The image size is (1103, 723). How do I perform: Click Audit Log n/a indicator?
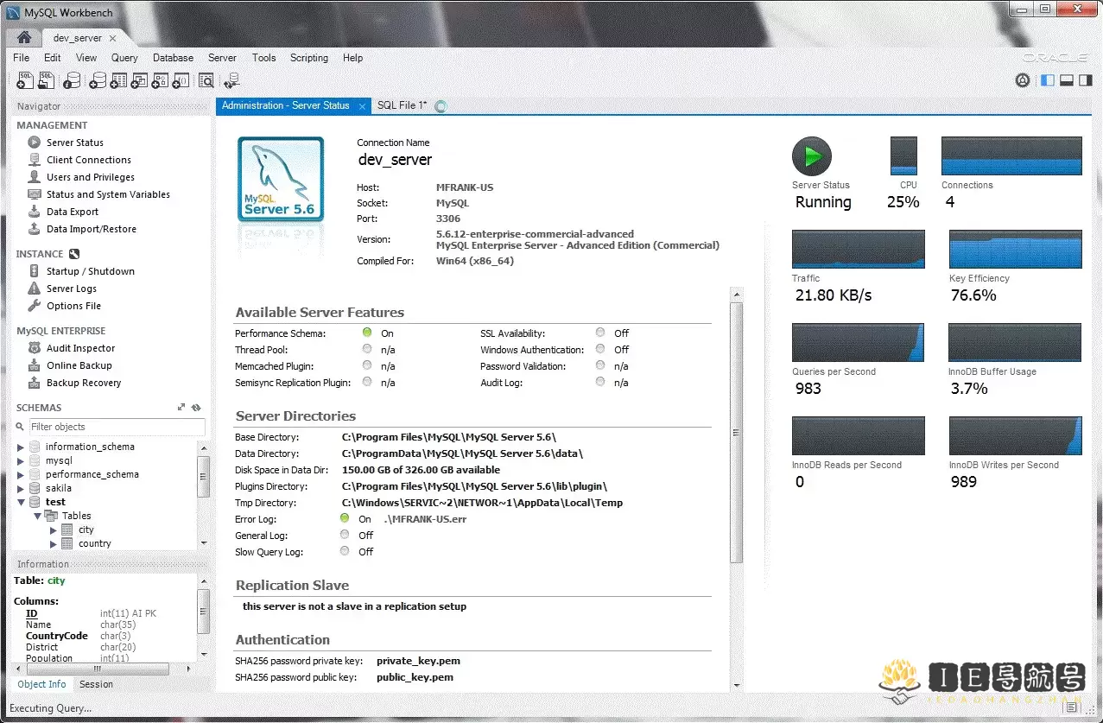coord(600,382)
